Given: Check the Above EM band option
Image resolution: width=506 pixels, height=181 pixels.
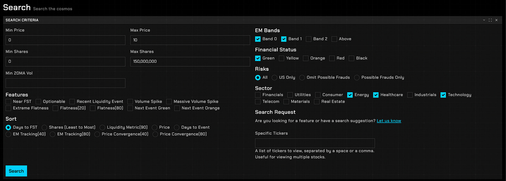Looking at the screenshot, I should click(334, 39).
